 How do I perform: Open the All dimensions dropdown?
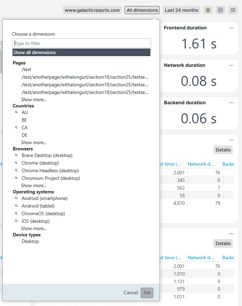coord(142,10)
